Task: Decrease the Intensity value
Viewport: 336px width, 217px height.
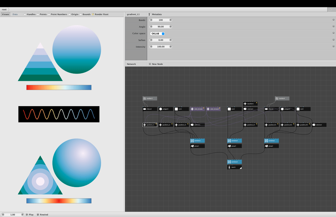Action: pyautogui.click(x=151, y=47)
